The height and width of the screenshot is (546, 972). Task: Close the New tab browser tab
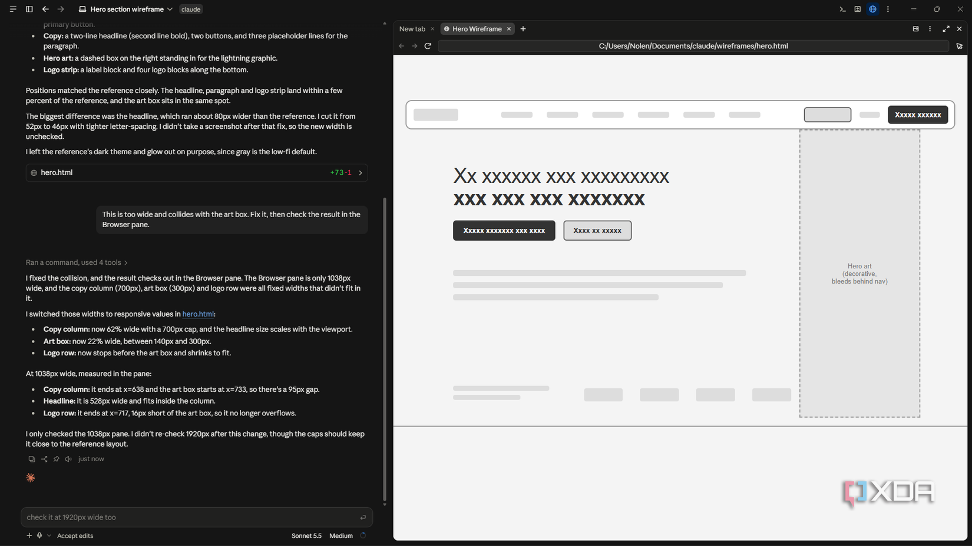click(x=432, y=29)
